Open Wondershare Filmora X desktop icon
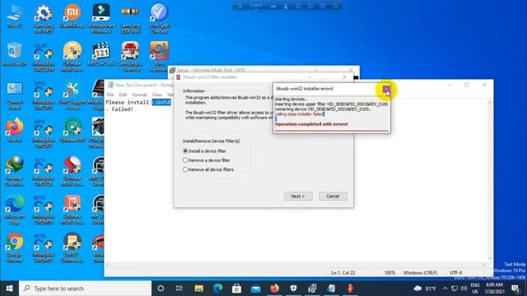Screen dimensions: 527x296 pyautogui.click(x=101, y=18)
